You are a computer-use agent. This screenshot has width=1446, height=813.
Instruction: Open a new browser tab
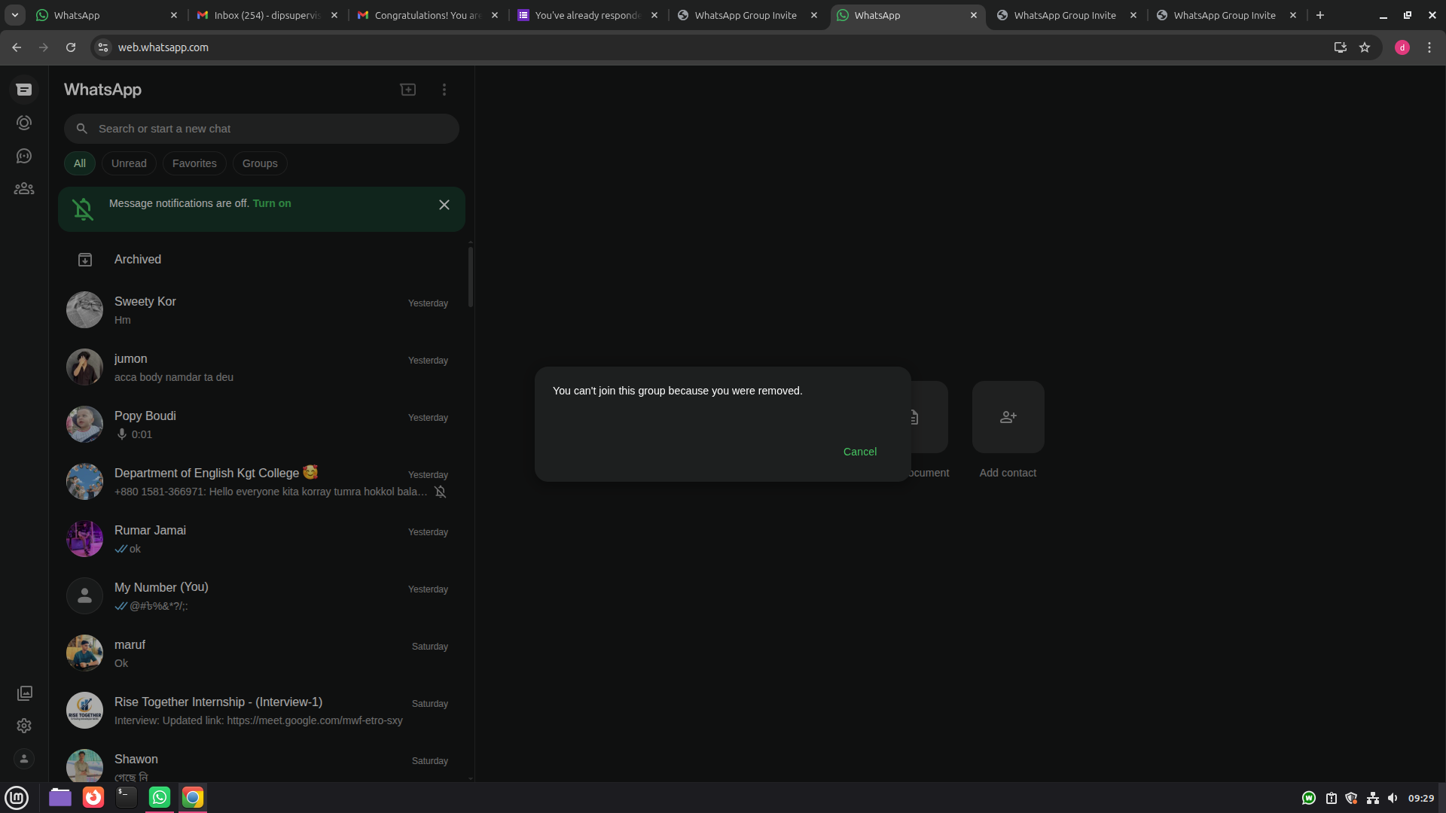[x=1320, y=15]
